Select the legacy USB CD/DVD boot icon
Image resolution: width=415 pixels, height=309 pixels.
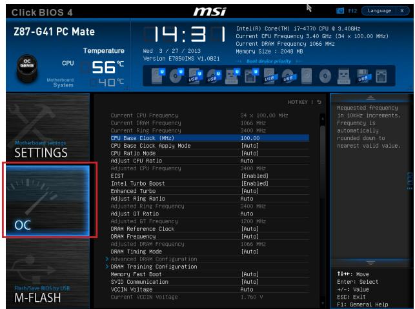pos(288,76)
